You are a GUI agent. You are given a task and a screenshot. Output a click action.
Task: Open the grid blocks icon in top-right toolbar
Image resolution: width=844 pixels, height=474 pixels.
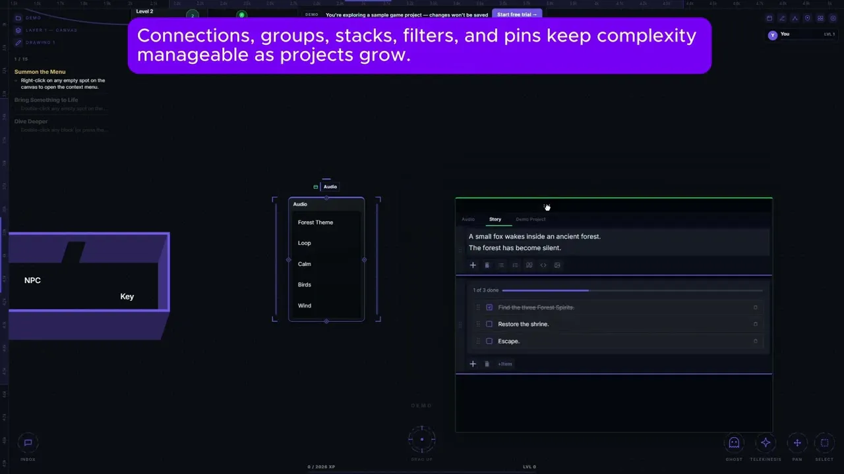(820, 18)
